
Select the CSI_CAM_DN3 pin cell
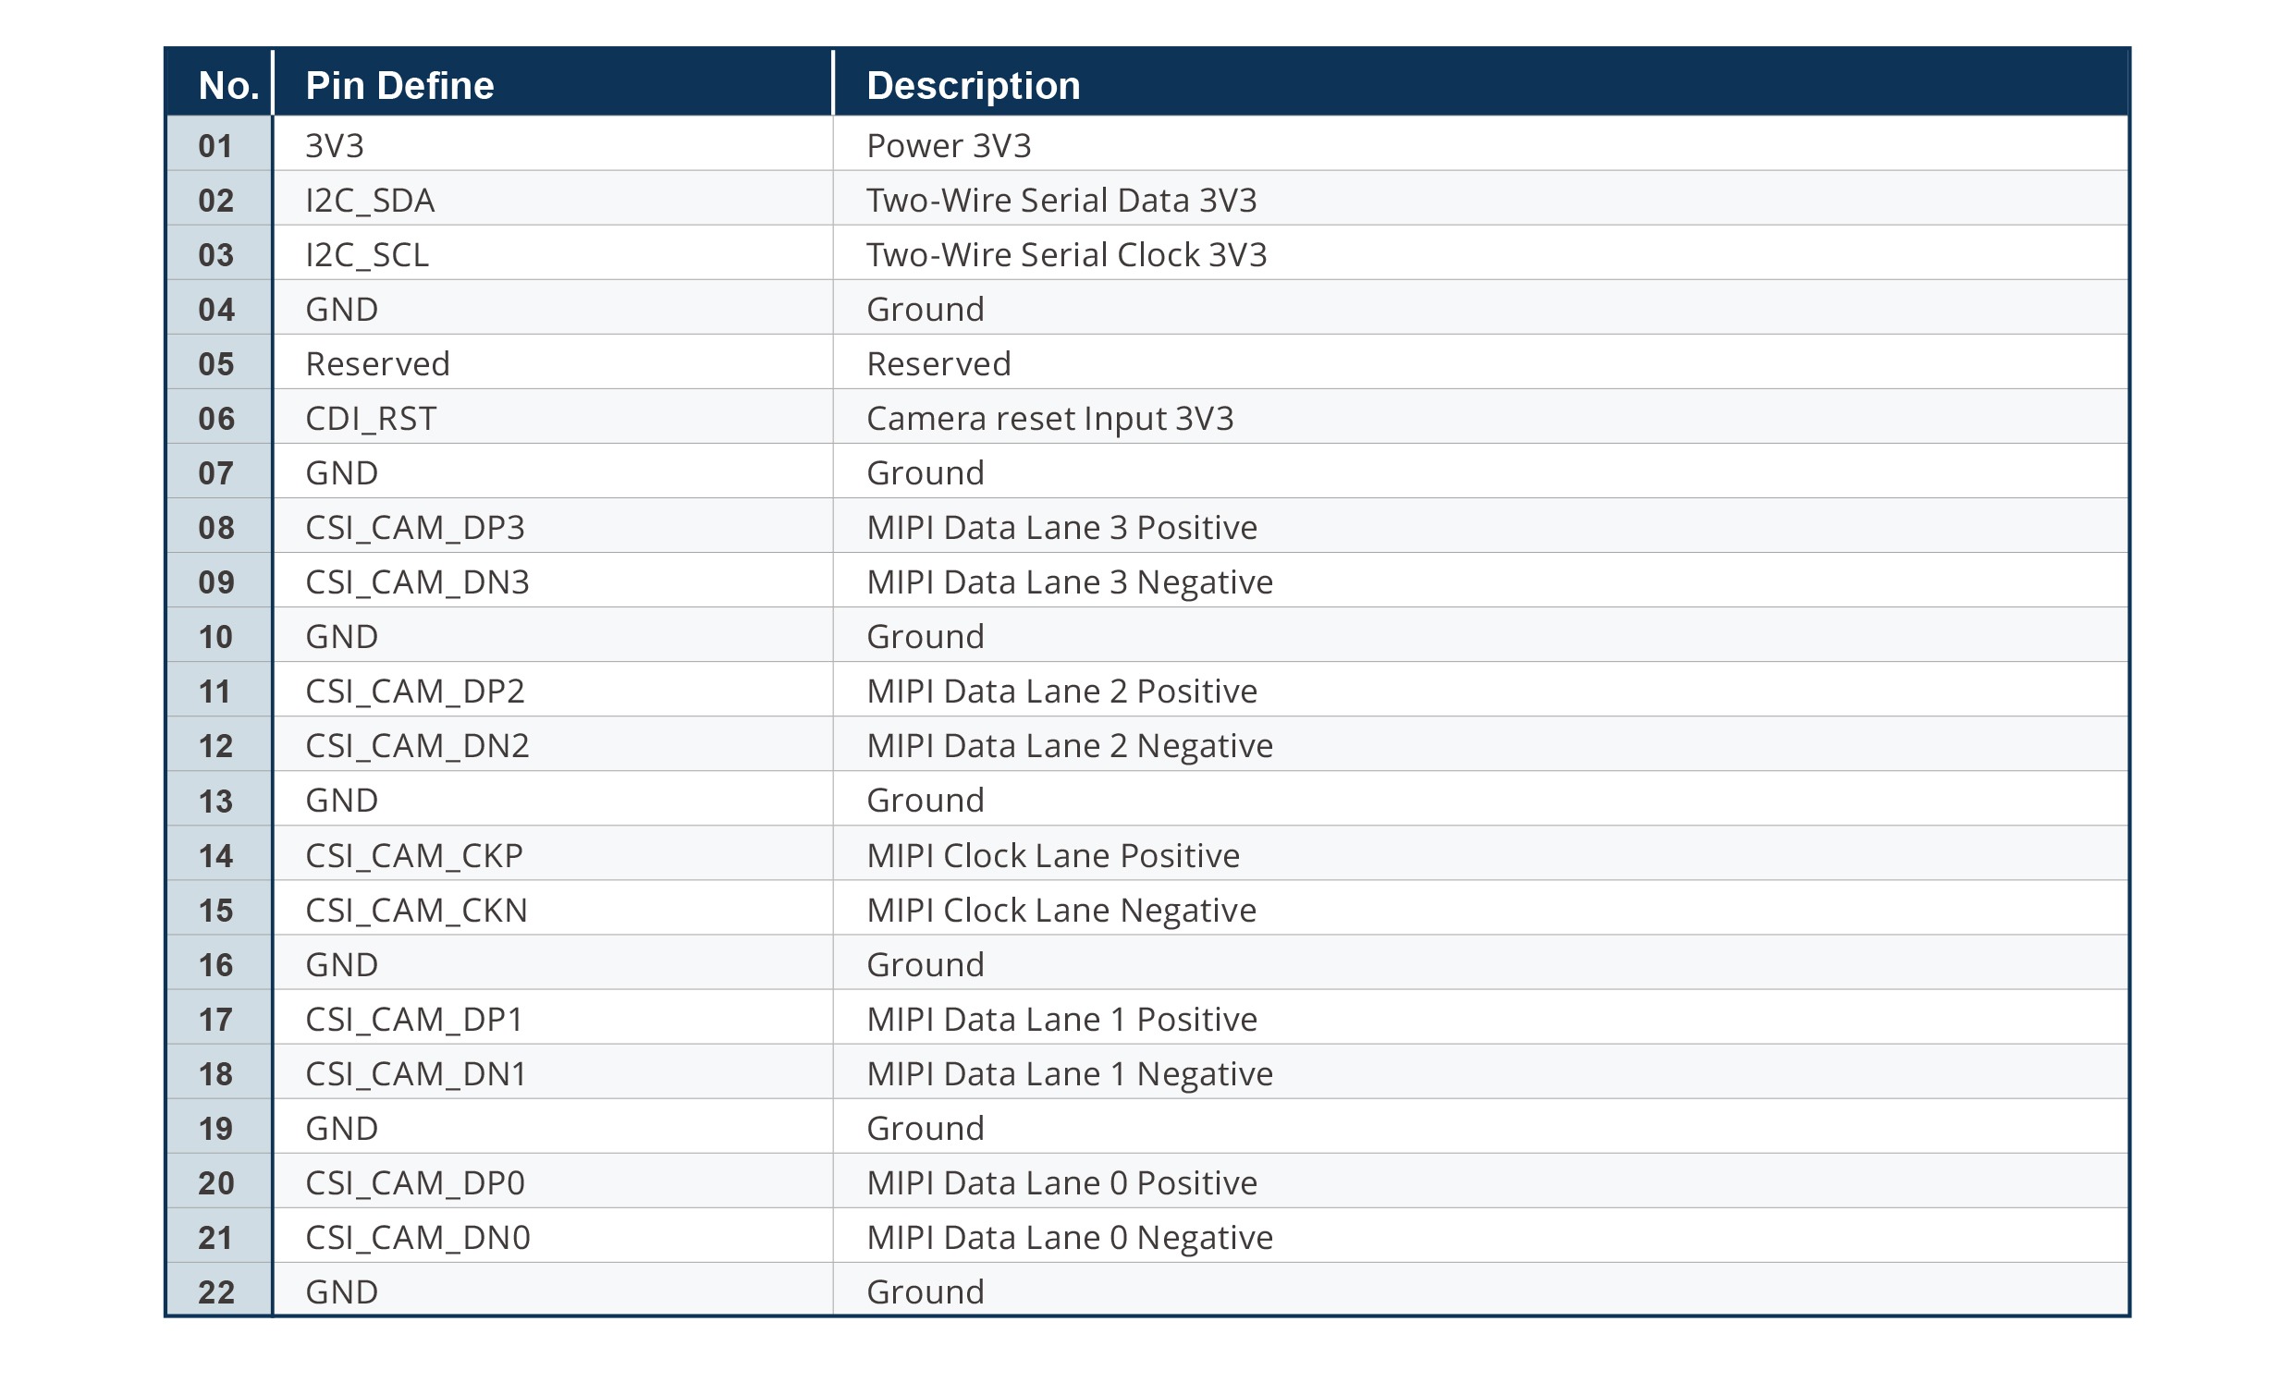tap(417, 582)
